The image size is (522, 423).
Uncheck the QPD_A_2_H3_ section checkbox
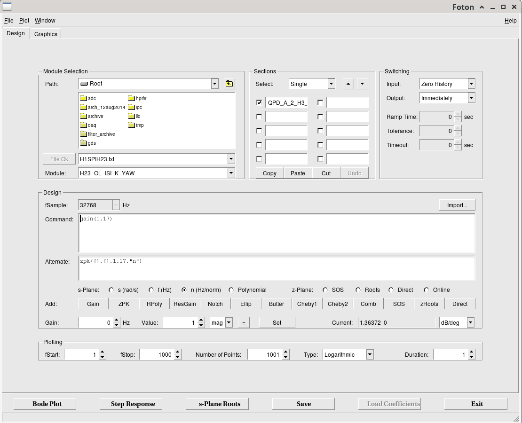point(259,102)
